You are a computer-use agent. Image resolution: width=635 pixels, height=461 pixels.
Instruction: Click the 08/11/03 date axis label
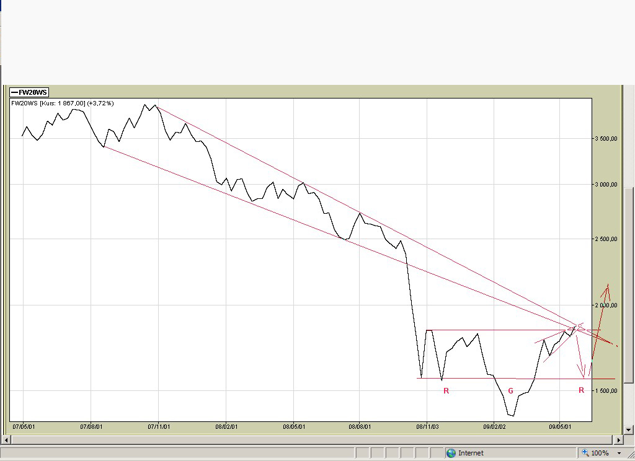pyautogui.click(x=427, y=426)
